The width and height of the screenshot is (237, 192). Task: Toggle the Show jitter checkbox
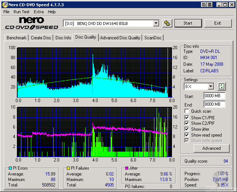tap(187, 129)
